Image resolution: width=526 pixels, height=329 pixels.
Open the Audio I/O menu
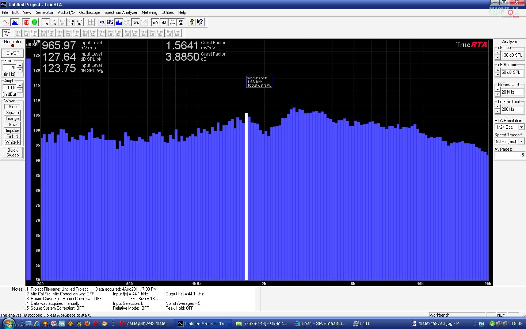pos(66,12)
